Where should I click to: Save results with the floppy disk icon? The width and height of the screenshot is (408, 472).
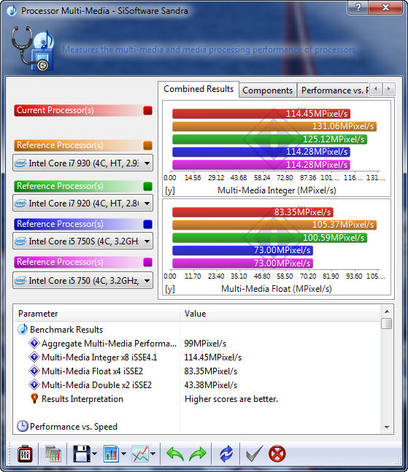(x=81, y=454)
